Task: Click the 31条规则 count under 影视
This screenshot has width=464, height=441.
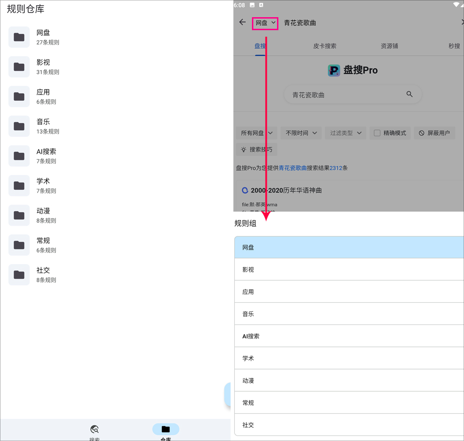Action: (x=48, y=72)
